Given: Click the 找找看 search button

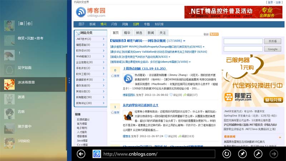Looking at the screenshot, I should click(x=273, y=41).
